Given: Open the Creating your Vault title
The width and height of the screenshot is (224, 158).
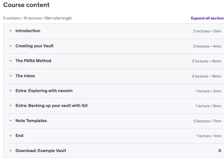Looking at the screenshot, I should [x=34, y=46].
